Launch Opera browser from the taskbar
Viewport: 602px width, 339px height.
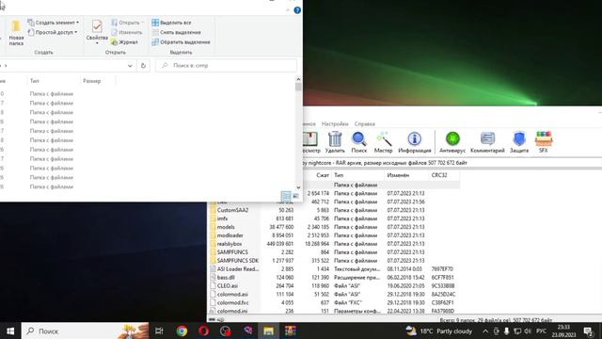click(x=203, y=331)
